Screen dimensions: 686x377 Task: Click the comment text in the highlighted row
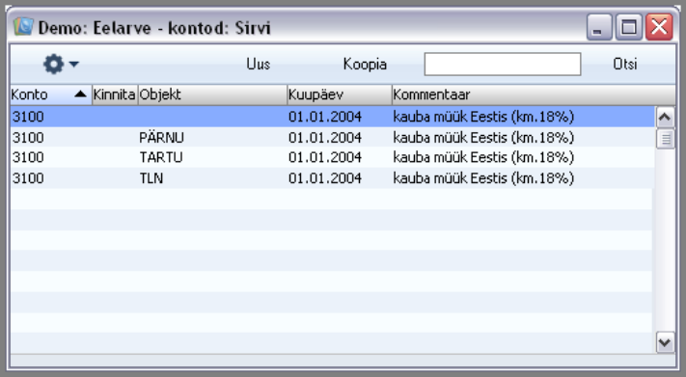point(483,117)
